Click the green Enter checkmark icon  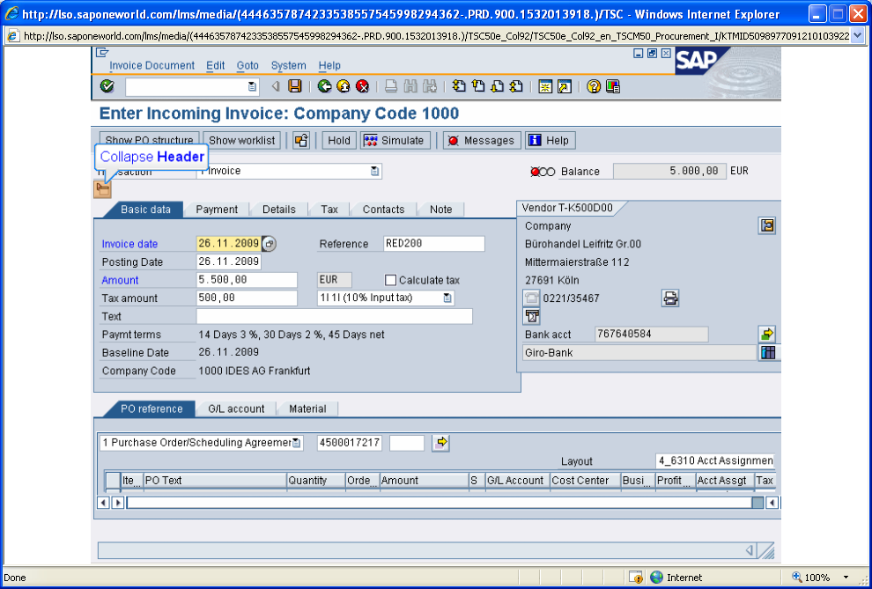tap(107, 86)
